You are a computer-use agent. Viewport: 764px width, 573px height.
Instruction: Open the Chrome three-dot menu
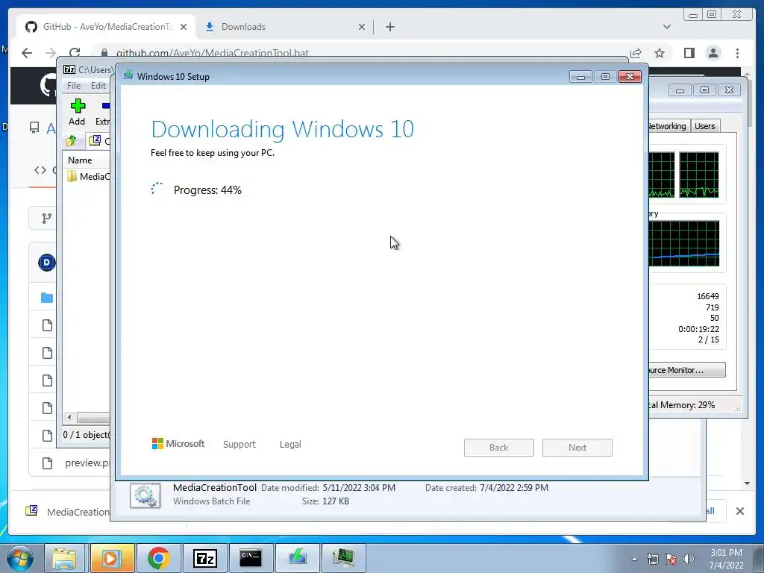pyautogui.click(x=737, y=53)
